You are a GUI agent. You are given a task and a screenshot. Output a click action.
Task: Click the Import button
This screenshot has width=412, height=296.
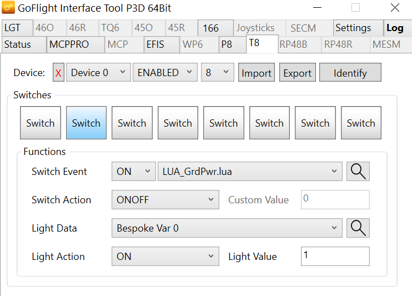257,73
